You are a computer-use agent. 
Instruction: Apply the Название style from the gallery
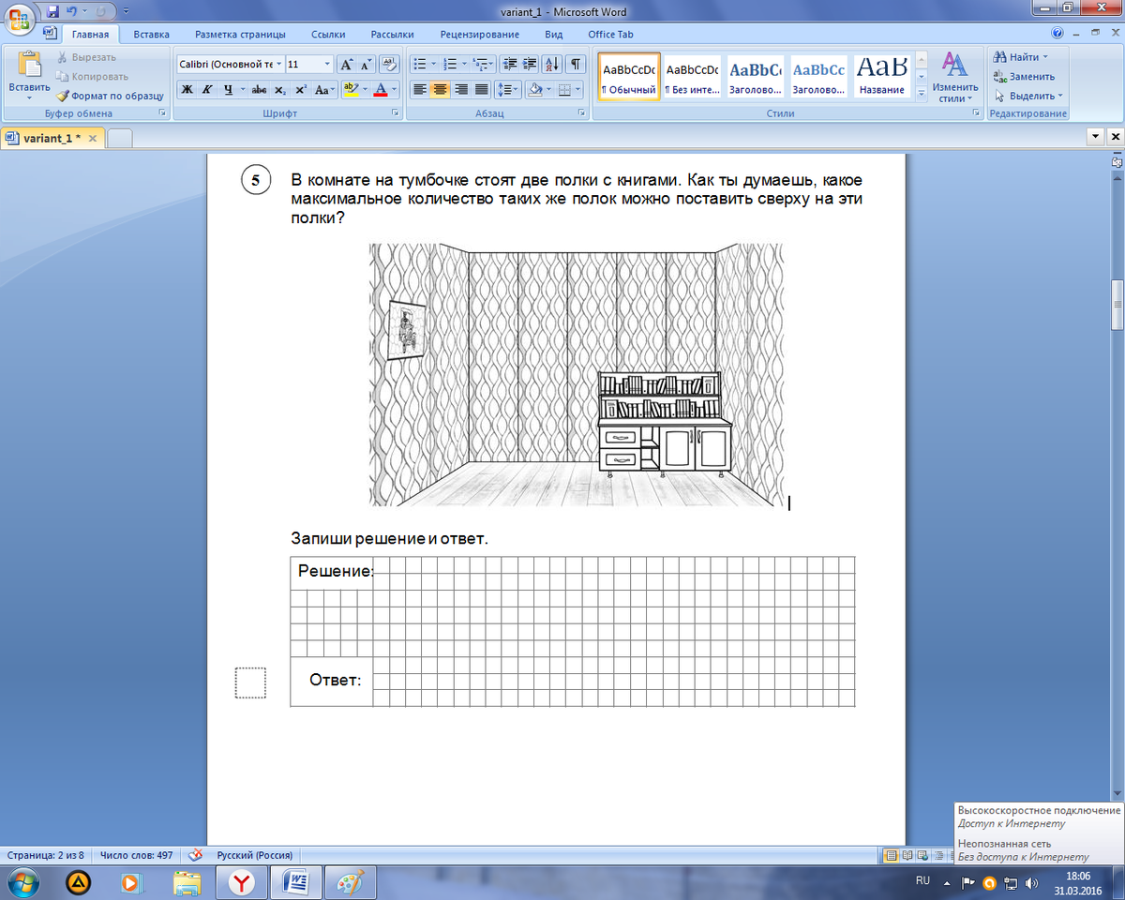[882, 75]
